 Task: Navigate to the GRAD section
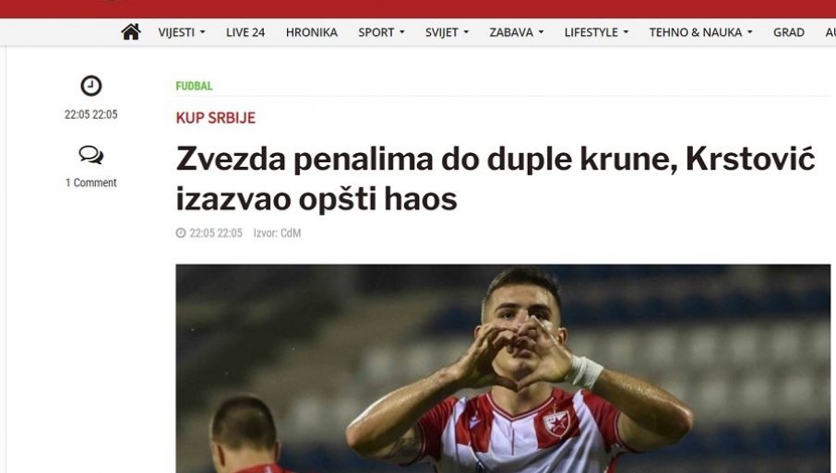(x=789, y=32)
